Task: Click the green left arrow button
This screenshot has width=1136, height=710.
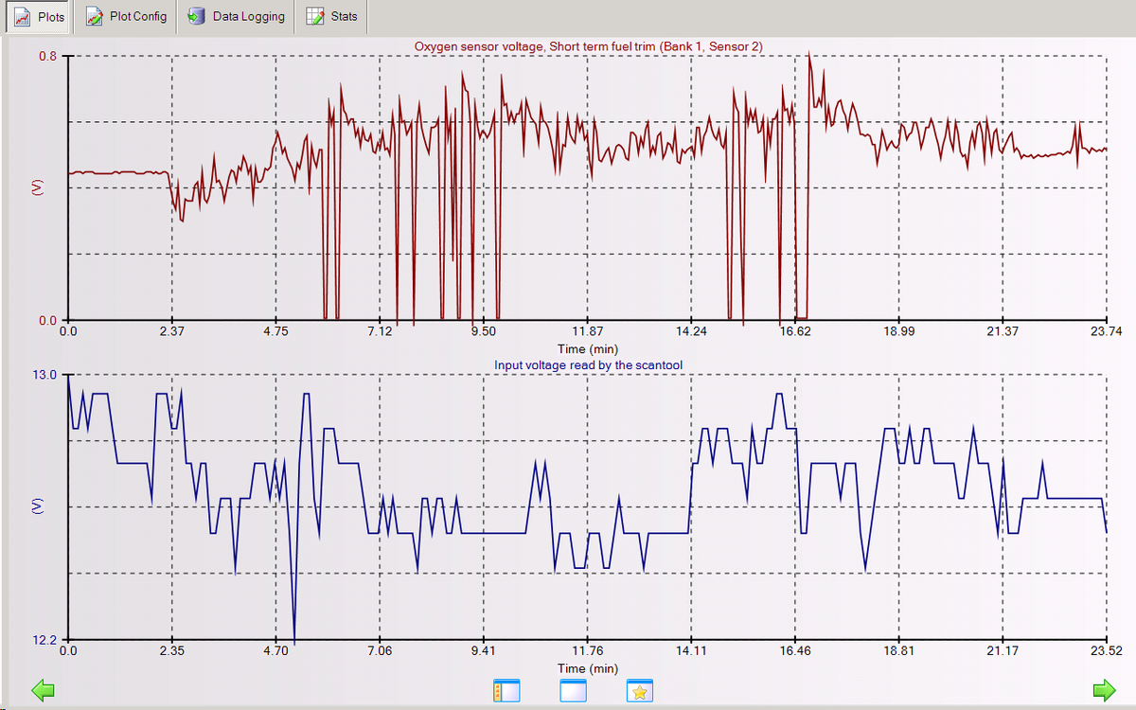Action: [44, 690]
